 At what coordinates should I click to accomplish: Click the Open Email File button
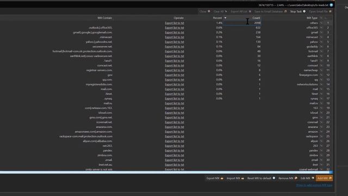click(x=320, y=11)
